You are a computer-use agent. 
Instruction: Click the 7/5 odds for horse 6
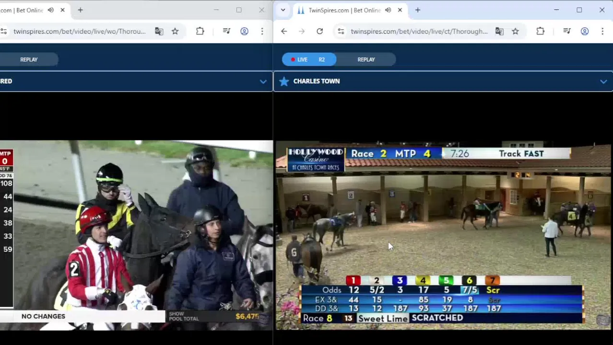click(x=470, y=290)
